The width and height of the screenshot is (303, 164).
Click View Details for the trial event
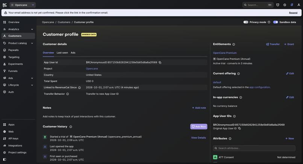(x=198, y=138)
